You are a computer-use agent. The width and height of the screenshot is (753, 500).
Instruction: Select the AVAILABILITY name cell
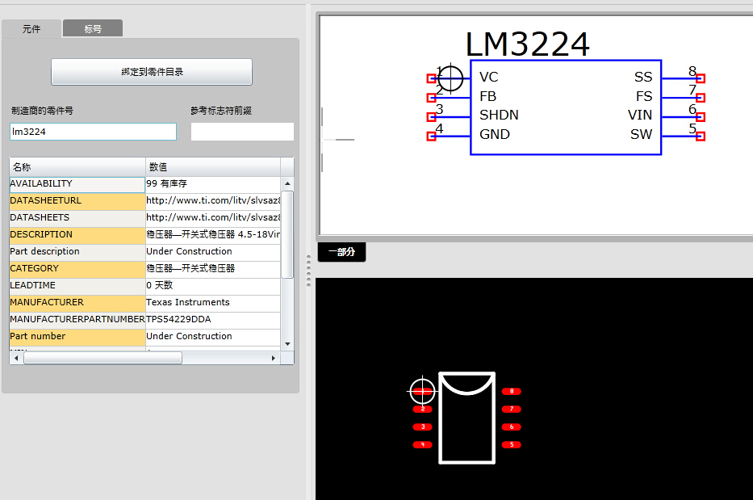[77, 184]
